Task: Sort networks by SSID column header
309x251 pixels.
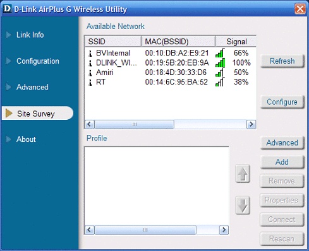Action: tap(112, 42)
